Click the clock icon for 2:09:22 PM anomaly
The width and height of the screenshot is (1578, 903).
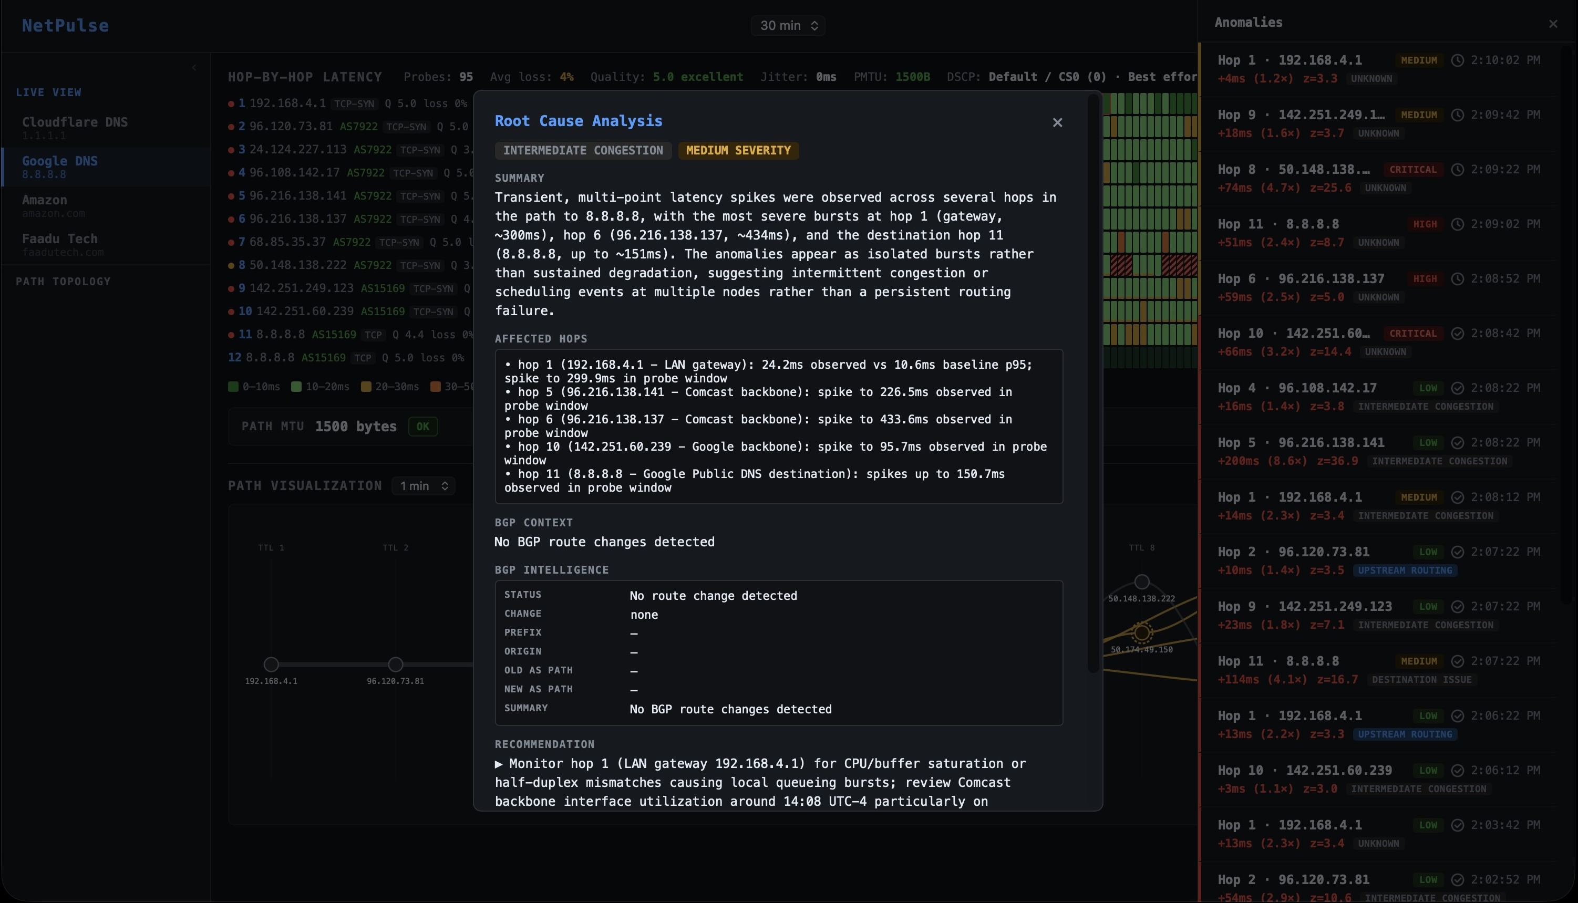point(1458,169)
